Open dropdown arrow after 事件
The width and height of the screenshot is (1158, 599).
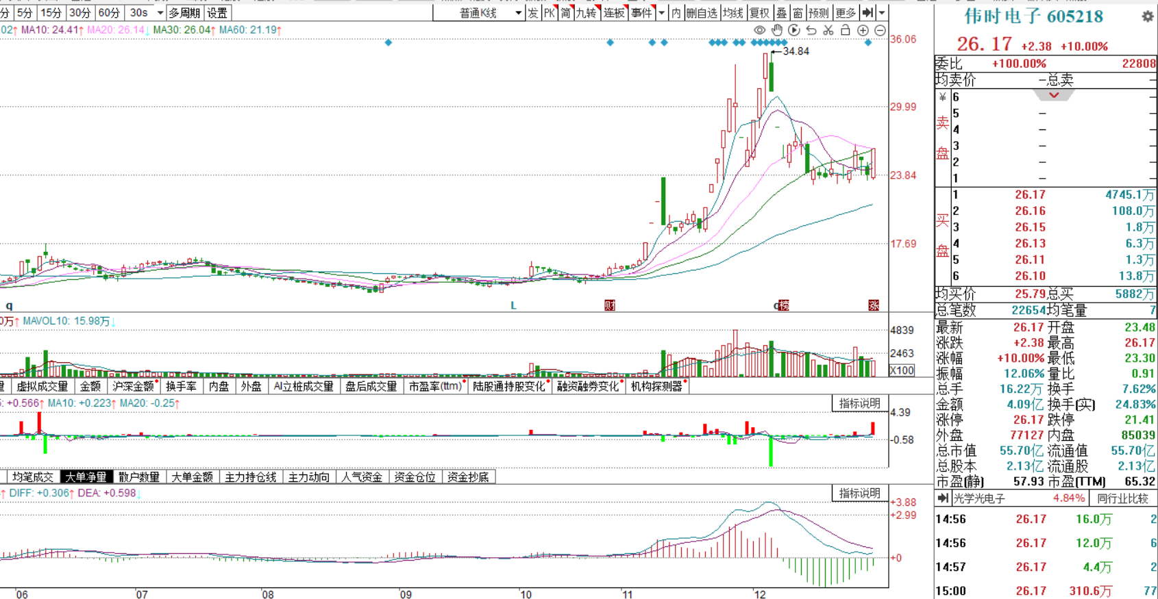pyautogui.click(x=661, y=12)
